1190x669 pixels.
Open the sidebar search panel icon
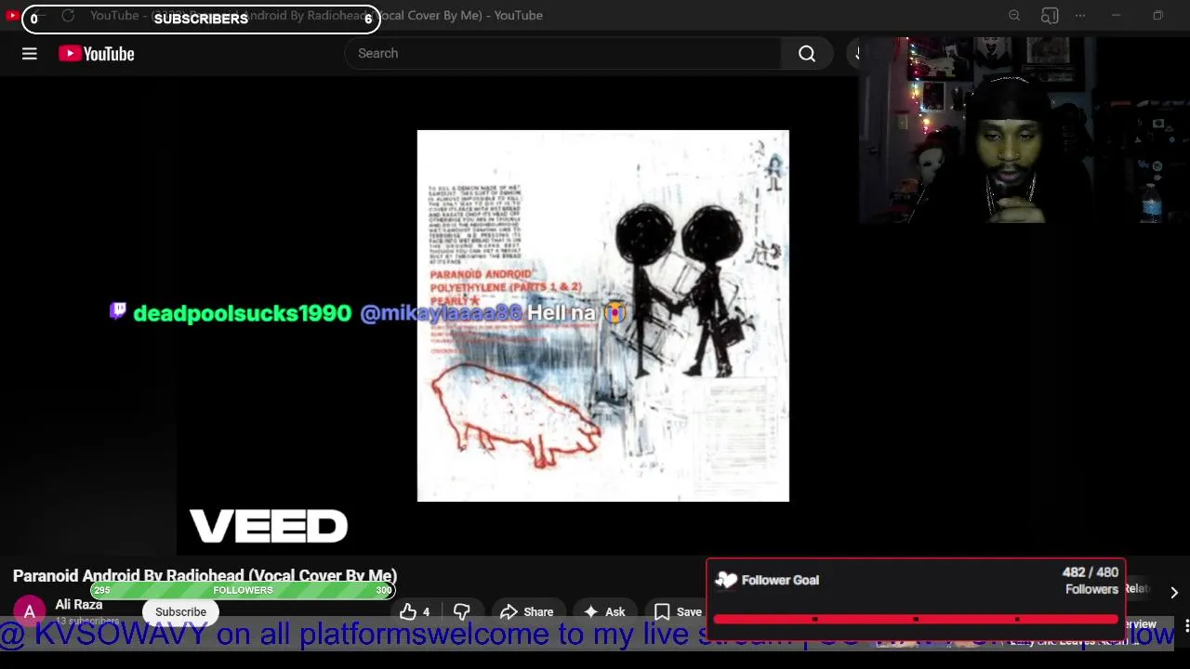[1050, 16]
